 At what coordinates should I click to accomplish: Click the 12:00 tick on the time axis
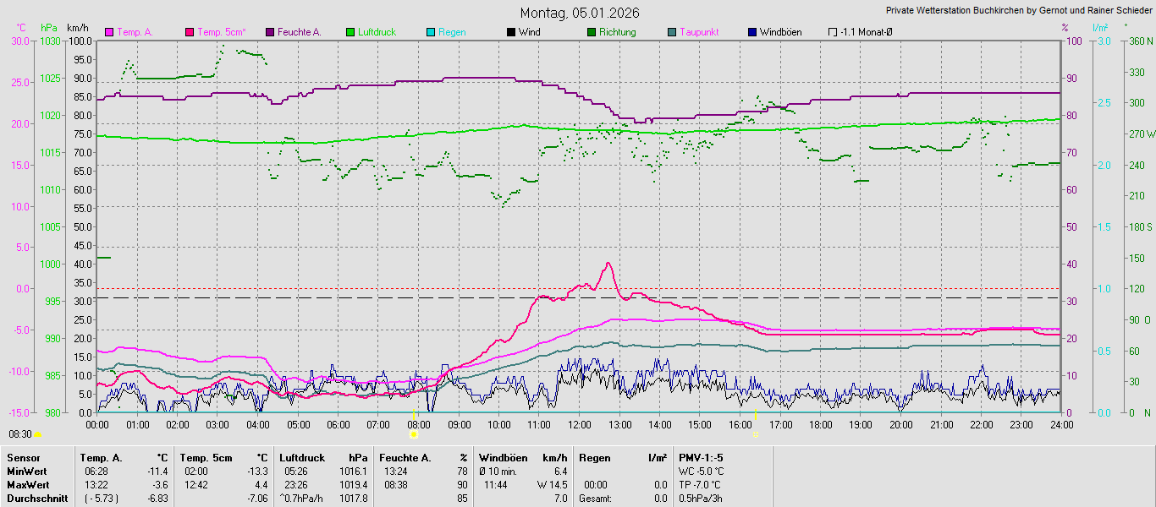(580, 424)
